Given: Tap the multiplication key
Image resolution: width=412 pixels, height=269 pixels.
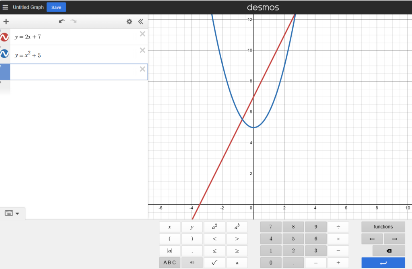Looking at the screenshot, I should coord(338,239).
